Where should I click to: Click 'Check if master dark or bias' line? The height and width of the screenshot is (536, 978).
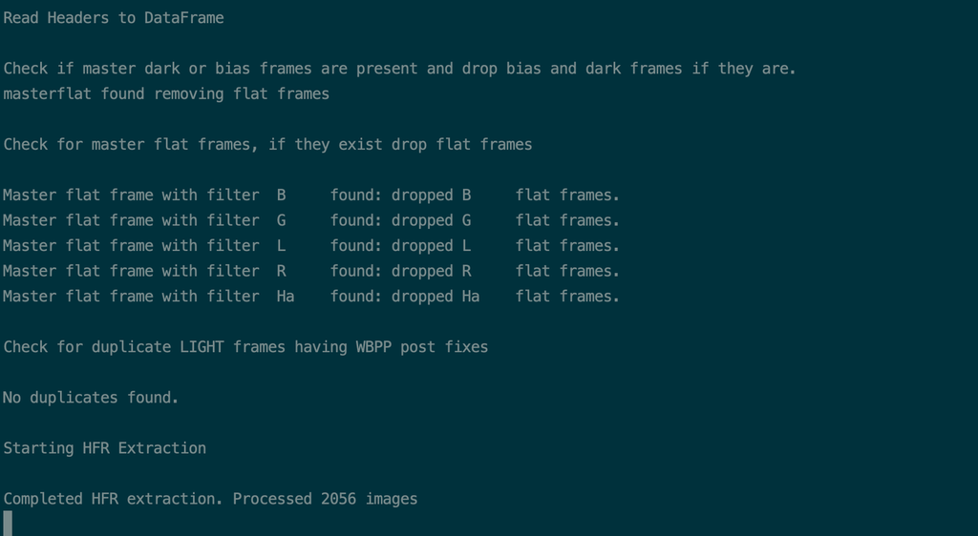pyautogui.click(x=400, y=69)
